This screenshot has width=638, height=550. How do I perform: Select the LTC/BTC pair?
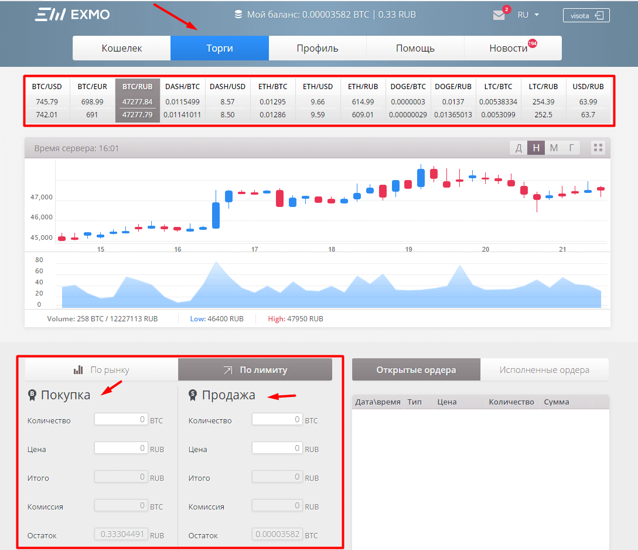click(499, 100)
